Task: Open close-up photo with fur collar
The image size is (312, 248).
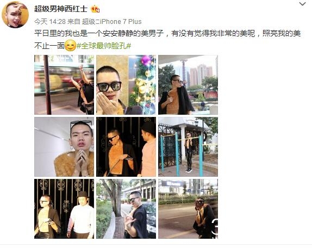Action: [64, 147]
